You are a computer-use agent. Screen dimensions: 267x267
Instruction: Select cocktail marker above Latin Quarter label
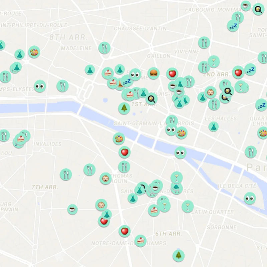coord(188,206)
